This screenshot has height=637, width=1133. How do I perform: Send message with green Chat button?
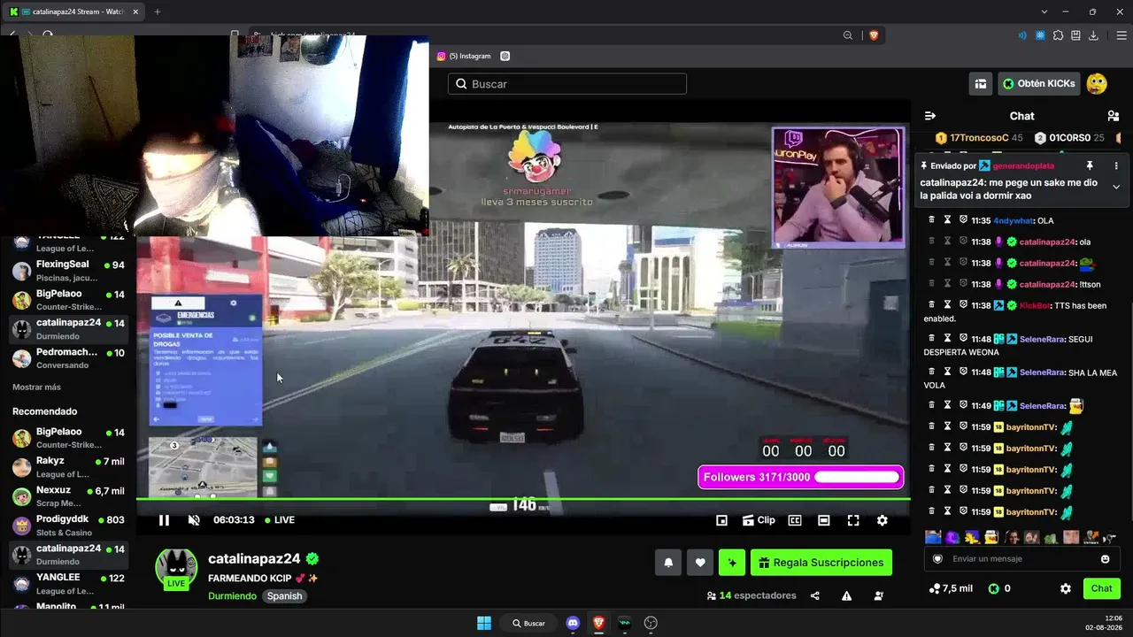[1101, 588]
